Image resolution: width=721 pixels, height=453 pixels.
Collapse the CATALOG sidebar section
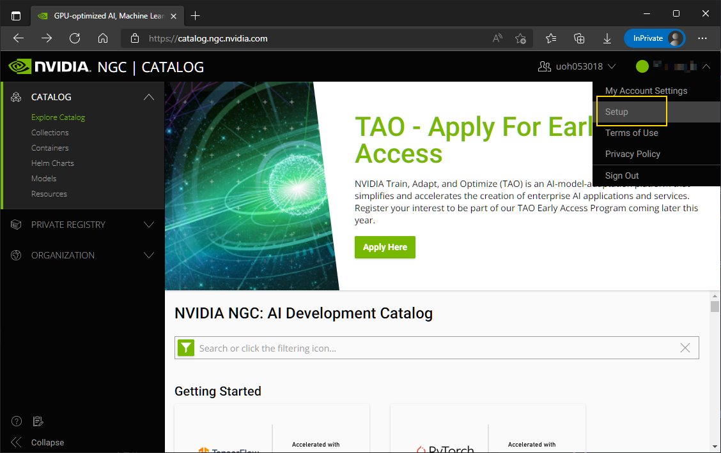[149, 97]
